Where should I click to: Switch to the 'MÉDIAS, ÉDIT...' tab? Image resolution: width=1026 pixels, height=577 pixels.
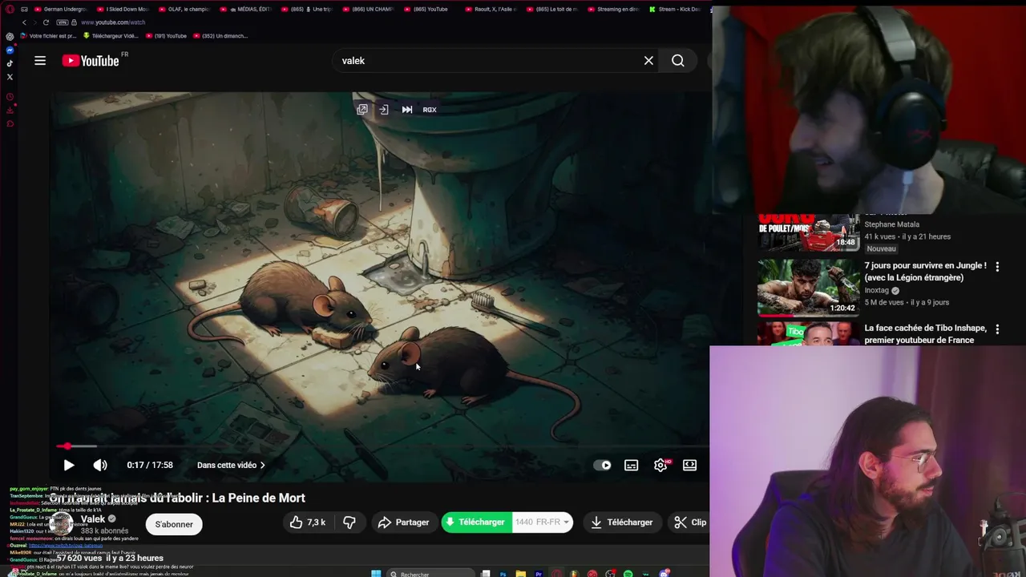click(246, 9)
